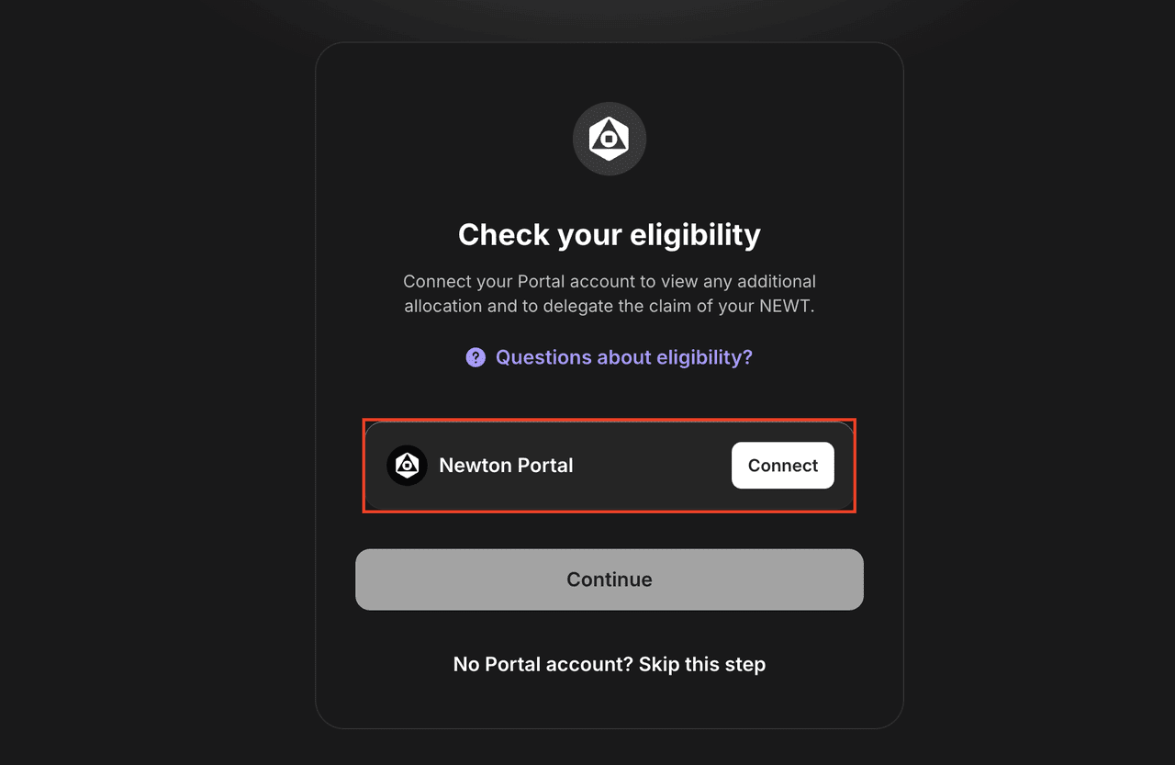The image size is (1175, 765).
Task: Select the Newton Portal label text
Action: point(506,466)
